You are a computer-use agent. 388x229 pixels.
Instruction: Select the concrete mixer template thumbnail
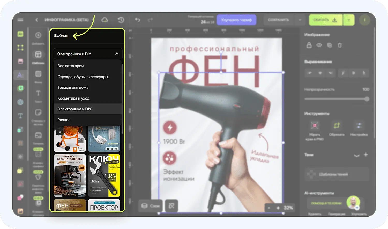point(70,139)
